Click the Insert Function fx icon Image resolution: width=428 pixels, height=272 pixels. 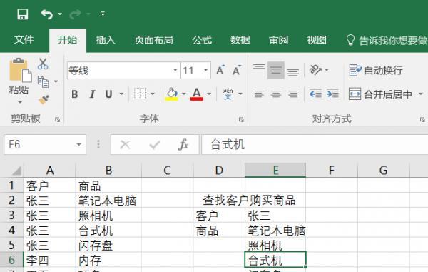(x=183, y=144)
